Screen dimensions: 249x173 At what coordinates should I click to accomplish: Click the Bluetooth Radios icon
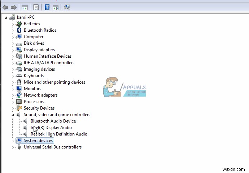coord(19,30)
